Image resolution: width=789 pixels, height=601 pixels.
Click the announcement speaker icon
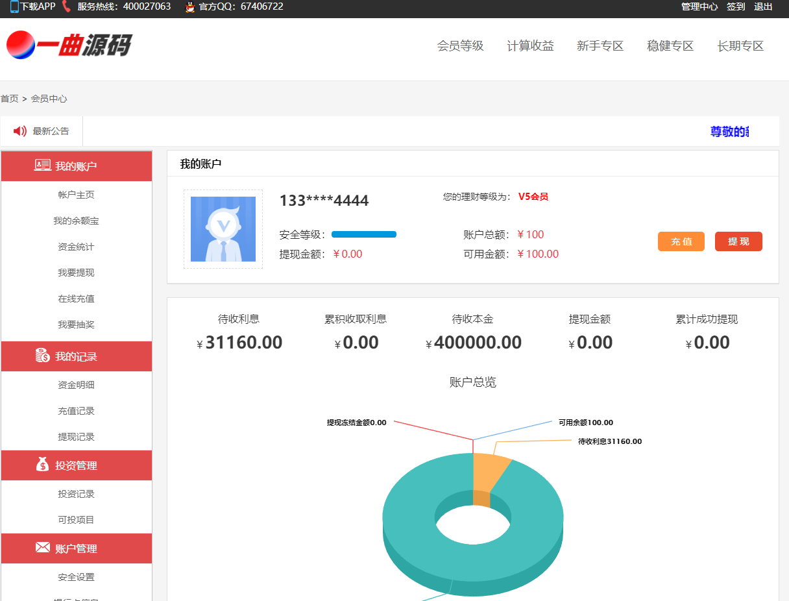click(x=20, y=131)
